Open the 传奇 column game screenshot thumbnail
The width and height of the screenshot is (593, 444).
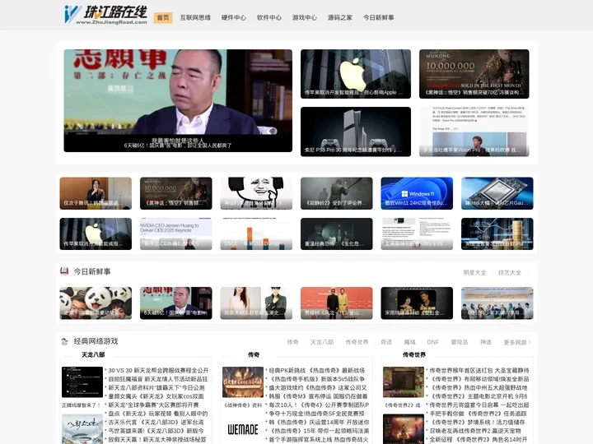tap(243, 382)
